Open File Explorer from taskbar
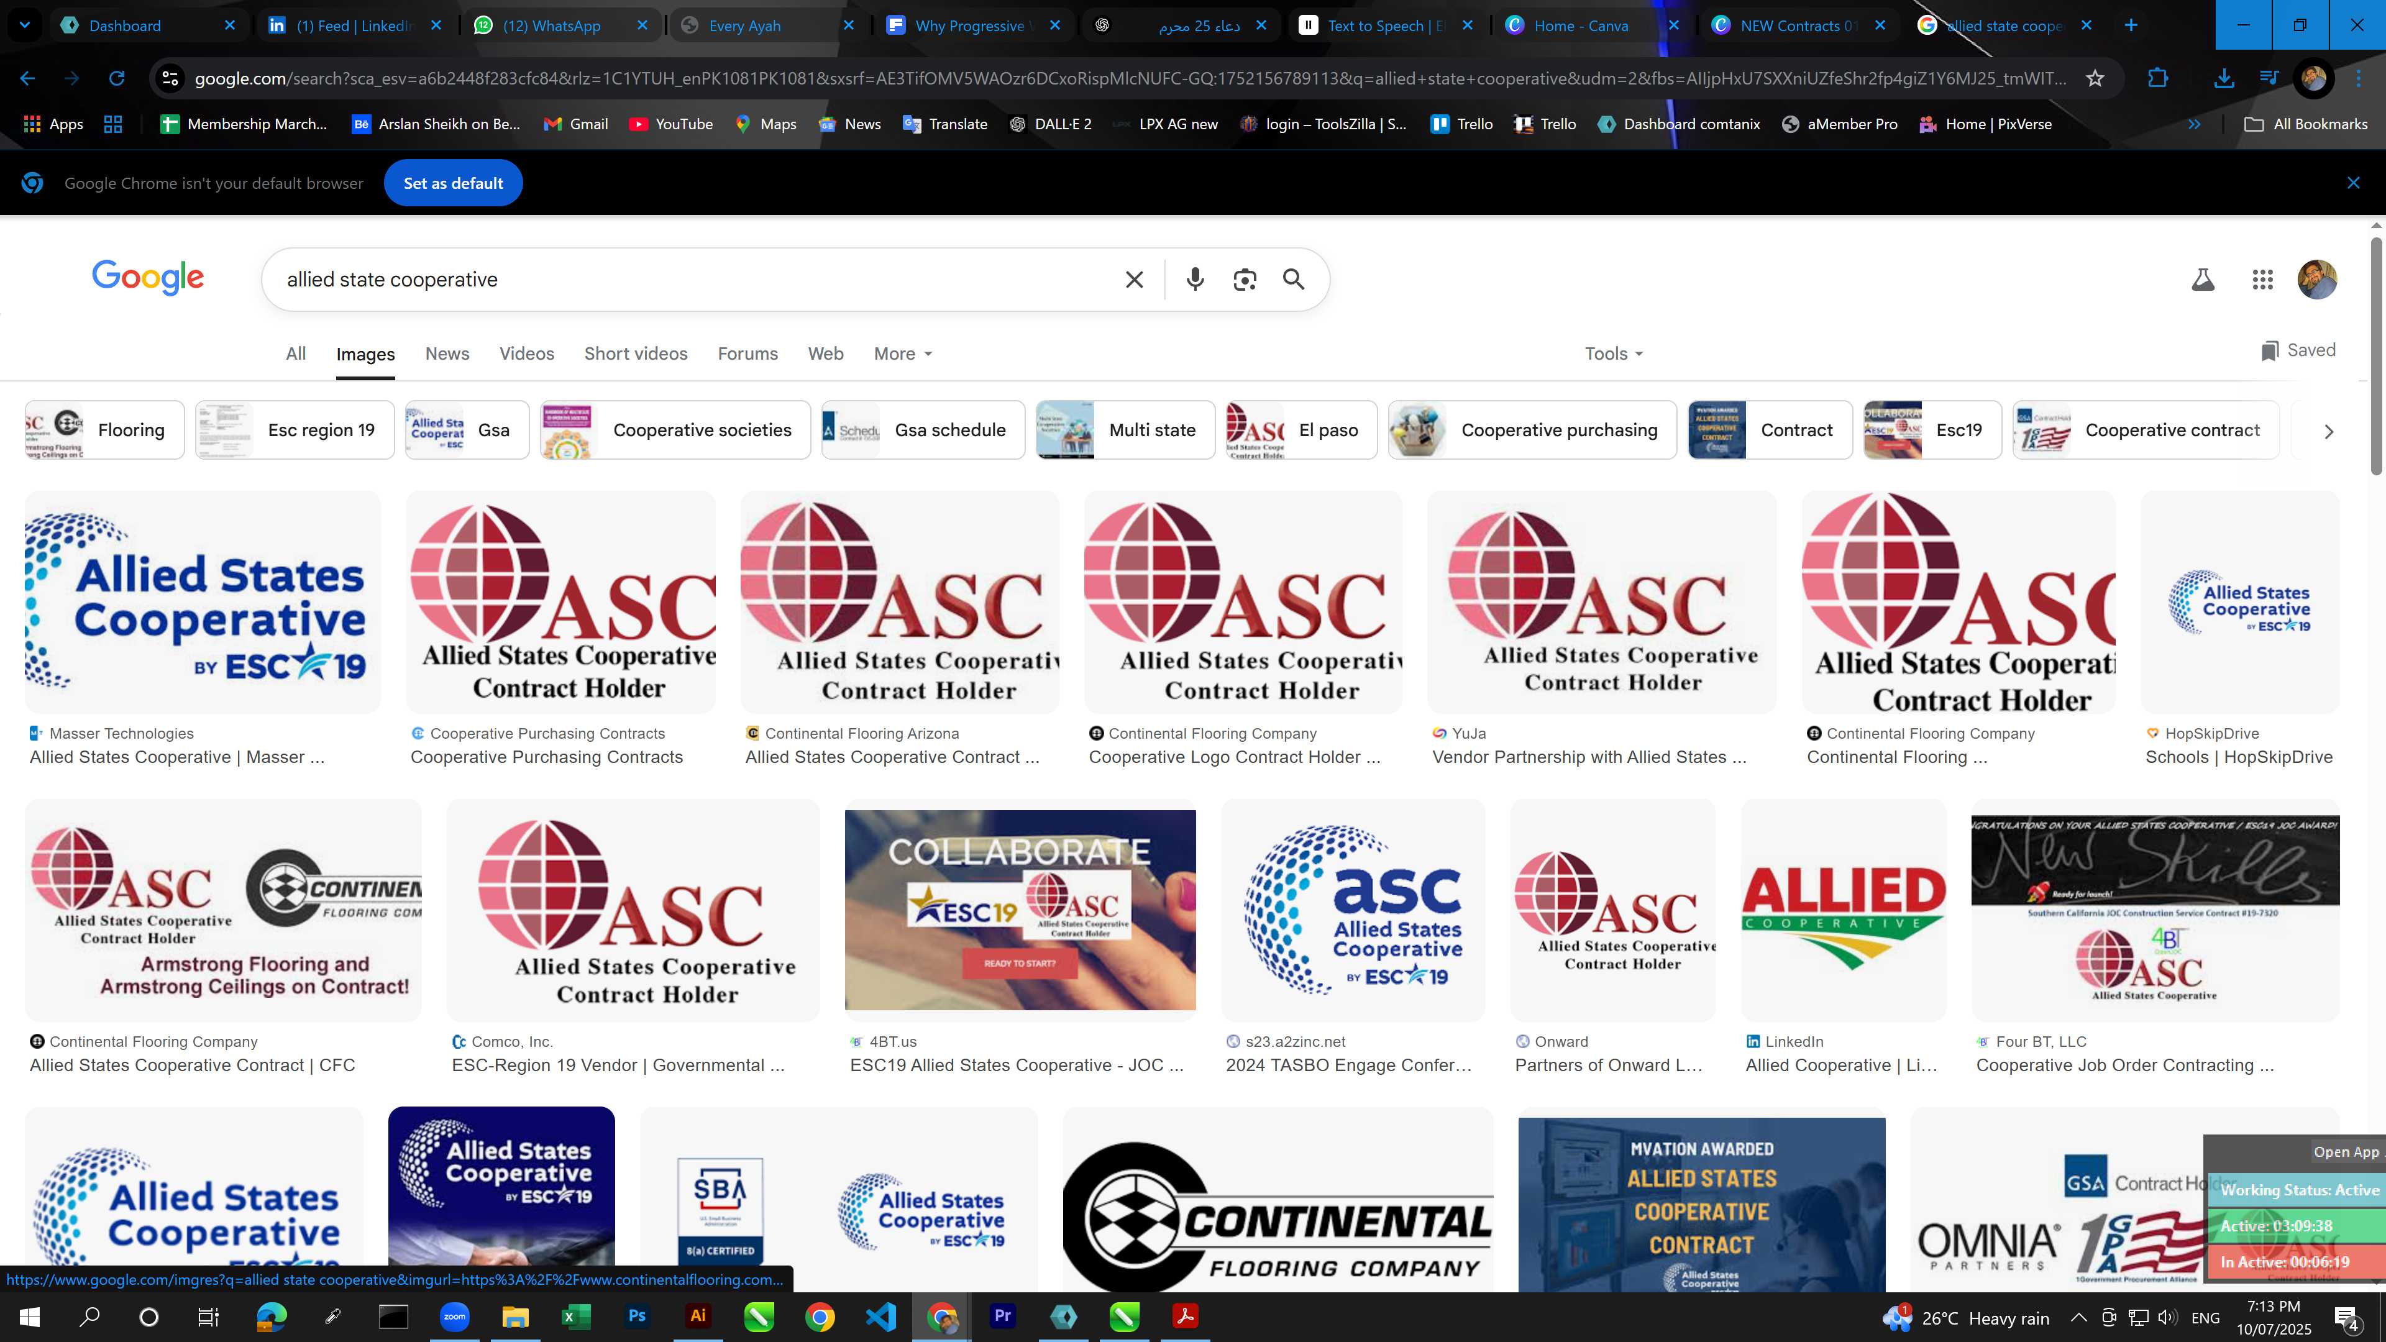The width and height of the screenshot is (2386, 1342). [x=515, y=1316]
